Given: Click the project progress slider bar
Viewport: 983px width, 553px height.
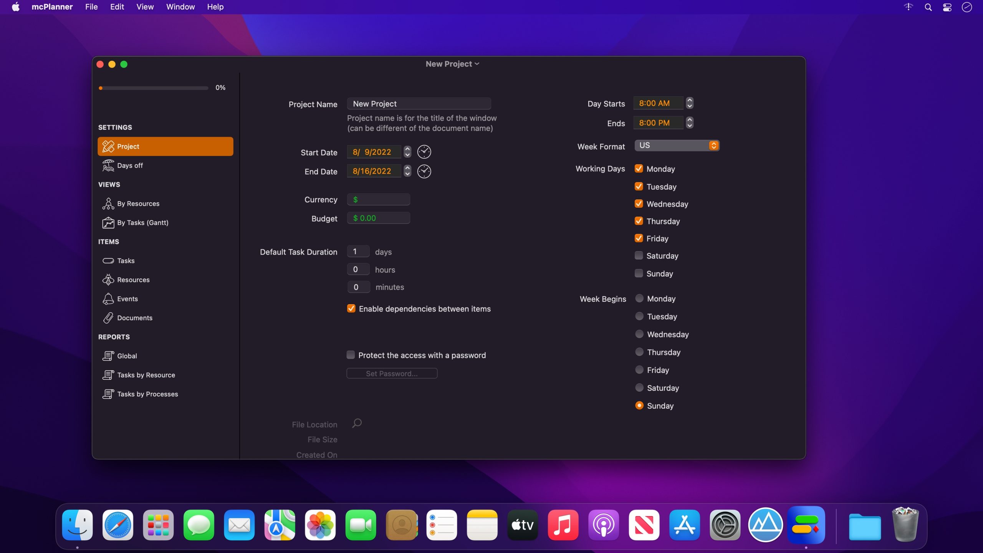Looking at the screenshot, I should (154, 88).
